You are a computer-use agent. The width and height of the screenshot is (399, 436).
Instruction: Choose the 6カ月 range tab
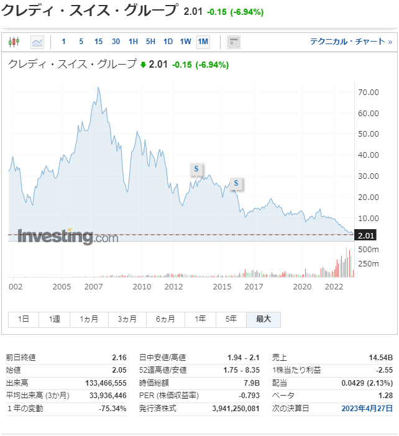pos(165,319)
